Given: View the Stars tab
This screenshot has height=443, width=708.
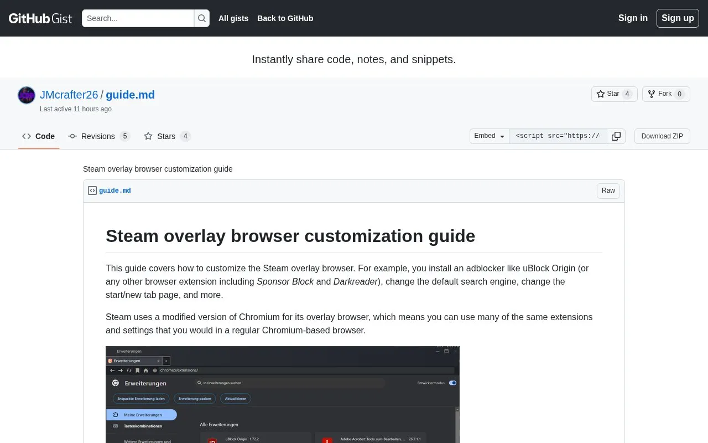Looking at the screenshot, I should (x=167, y=136).
